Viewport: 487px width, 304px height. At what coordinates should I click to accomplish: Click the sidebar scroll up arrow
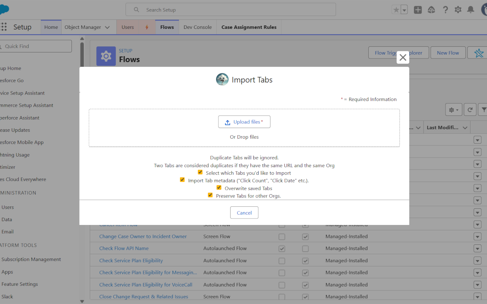82,38
